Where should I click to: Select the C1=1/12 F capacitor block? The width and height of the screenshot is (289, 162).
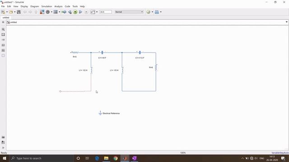(x=140, y=53)
